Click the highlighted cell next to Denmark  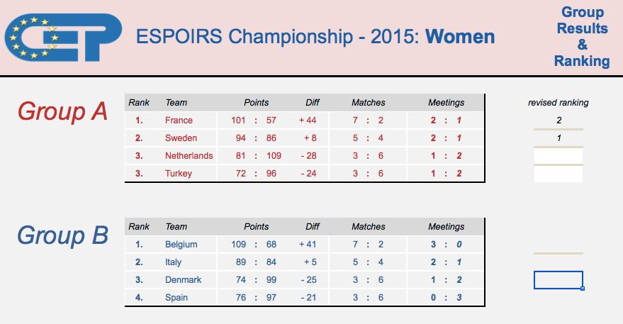[x=559, y=280]
